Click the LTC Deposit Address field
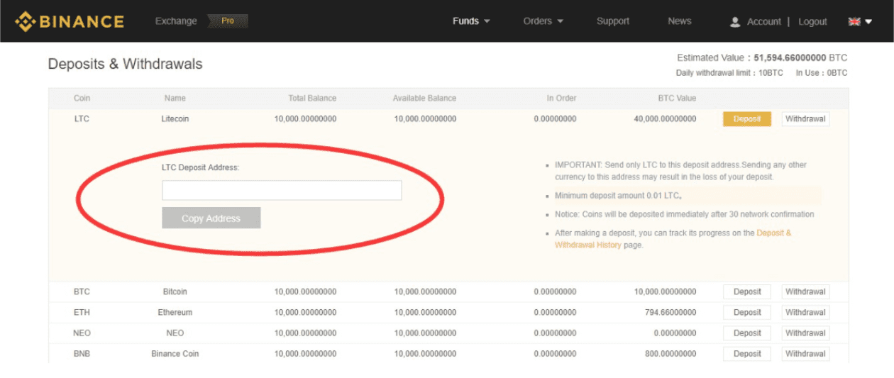Screen dimensions: 894x378 click(282, 190)
